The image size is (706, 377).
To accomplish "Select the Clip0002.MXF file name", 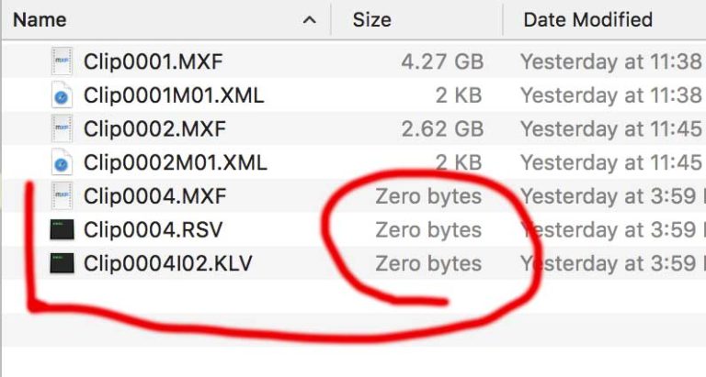I will click(x=154, y=129).
